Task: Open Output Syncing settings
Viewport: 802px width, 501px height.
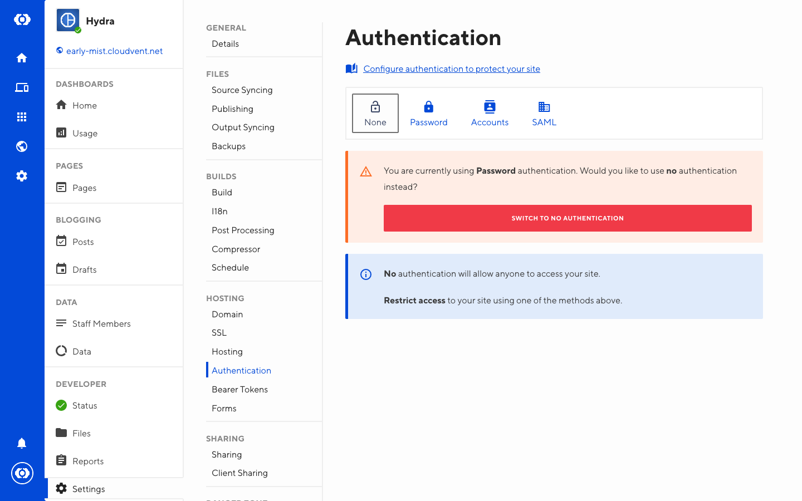Action: click(243, 127)
